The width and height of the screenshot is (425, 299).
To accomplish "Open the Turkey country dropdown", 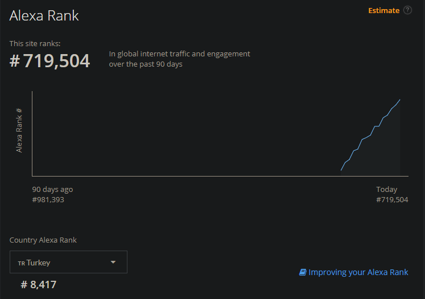I will click(68, 262).
